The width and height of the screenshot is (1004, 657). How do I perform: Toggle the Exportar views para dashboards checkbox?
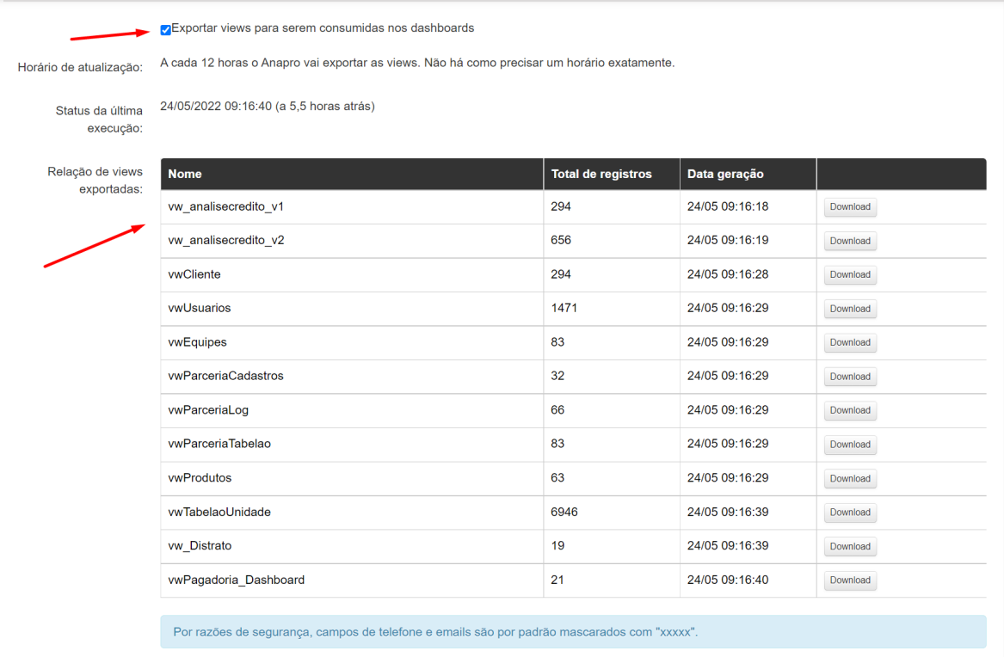click(x=165, y=30)
